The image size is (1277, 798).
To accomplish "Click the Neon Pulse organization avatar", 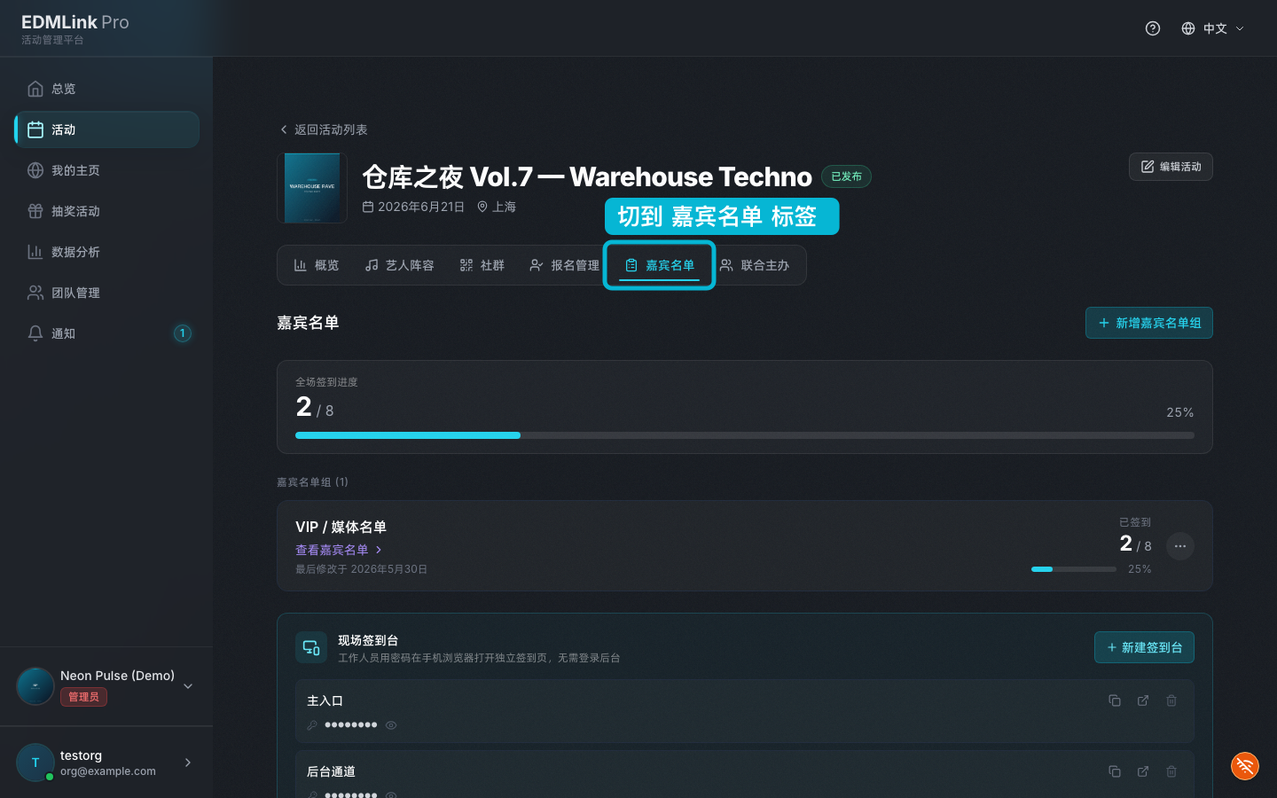I will 35,686.
